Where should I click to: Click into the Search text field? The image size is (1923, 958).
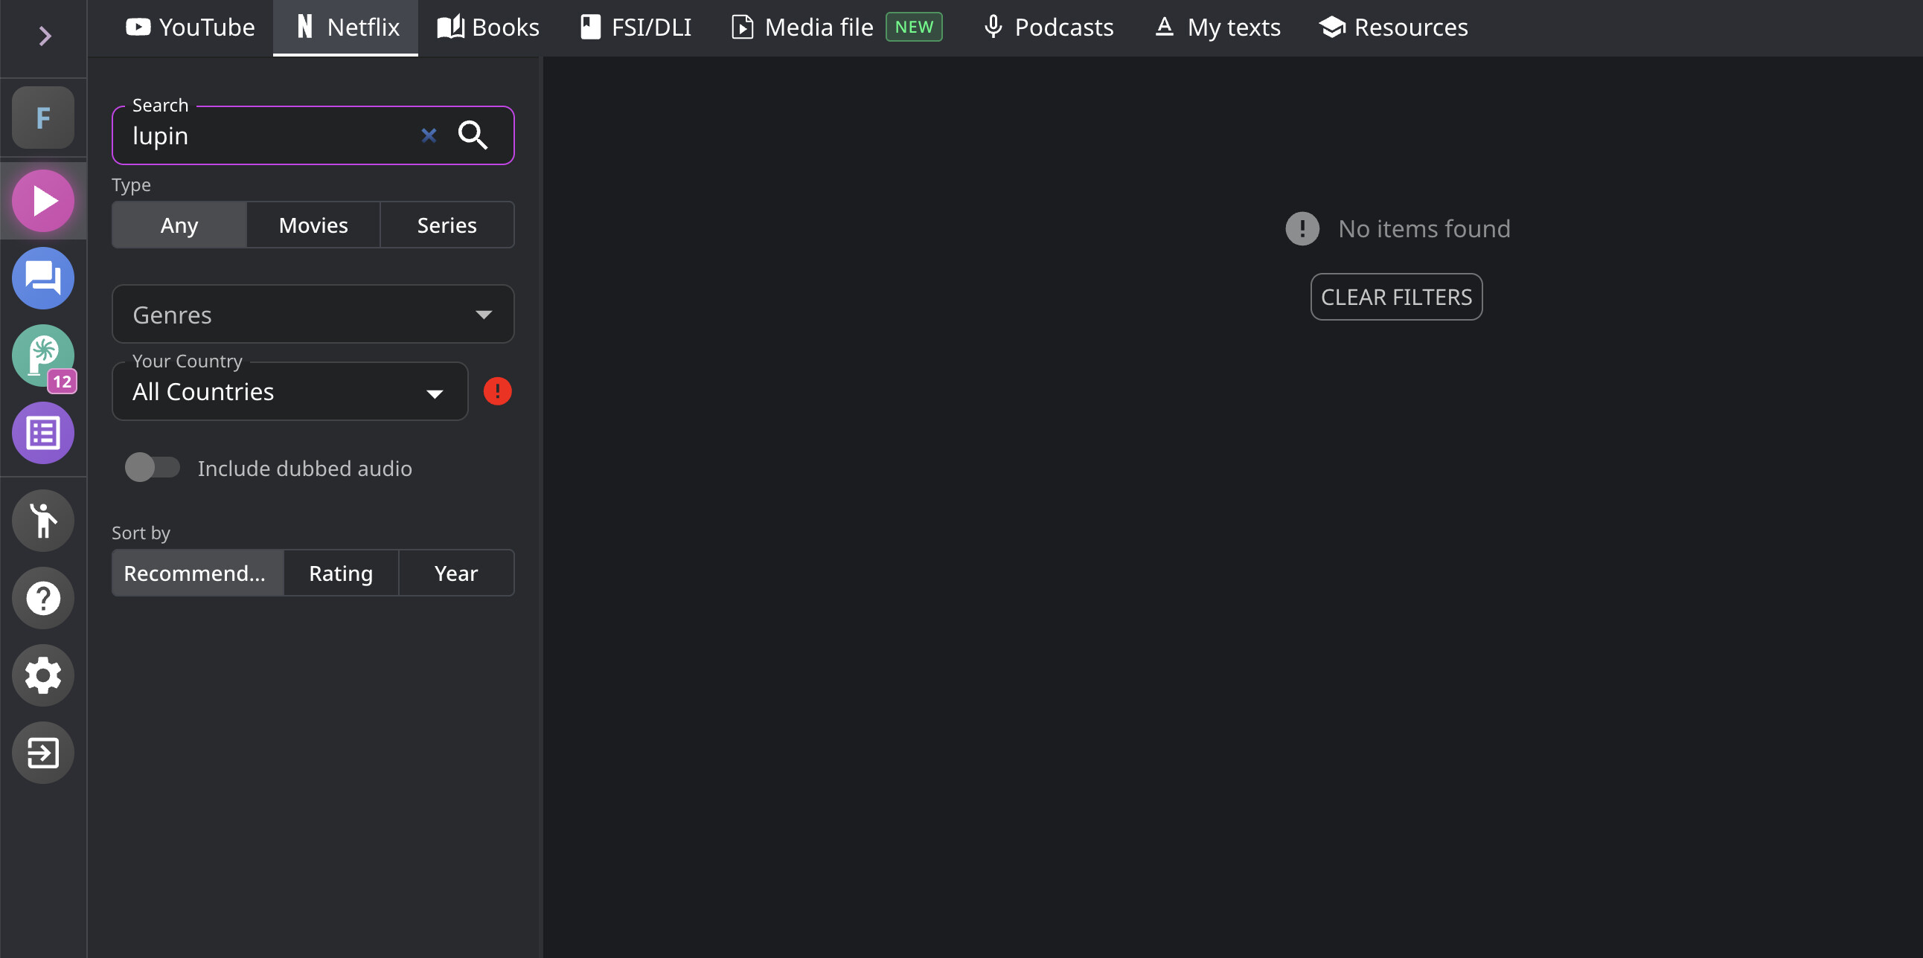[269, 136]
